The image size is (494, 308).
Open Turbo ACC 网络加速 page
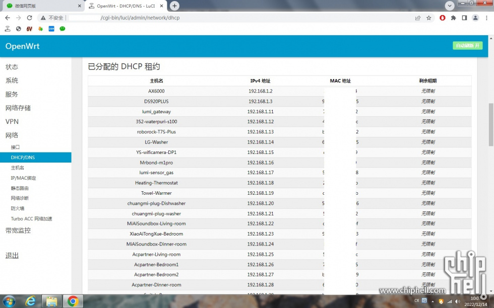(x=31, y=218)
